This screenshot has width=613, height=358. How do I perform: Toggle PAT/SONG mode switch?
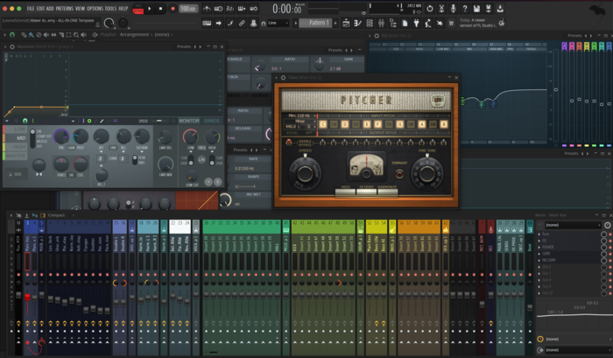pos(138,9)
